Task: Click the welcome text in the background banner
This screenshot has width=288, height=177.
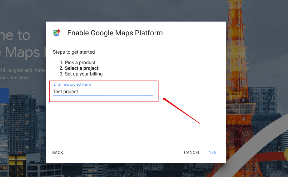Action: tap(15, 35)
